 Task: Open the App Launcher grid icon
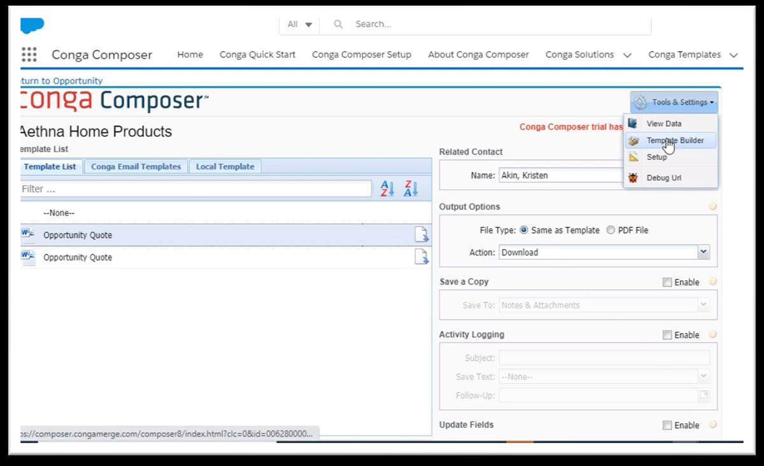point(29,55)
